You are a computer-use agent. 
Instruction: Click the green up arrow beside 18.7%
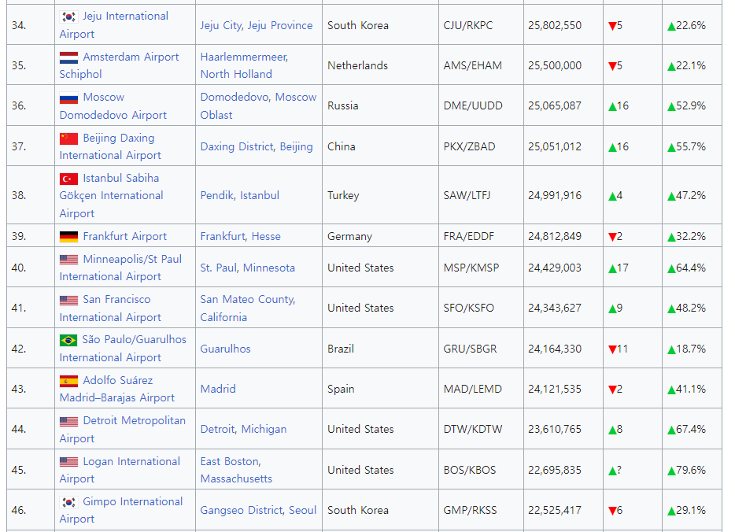(x=671, y=349)
